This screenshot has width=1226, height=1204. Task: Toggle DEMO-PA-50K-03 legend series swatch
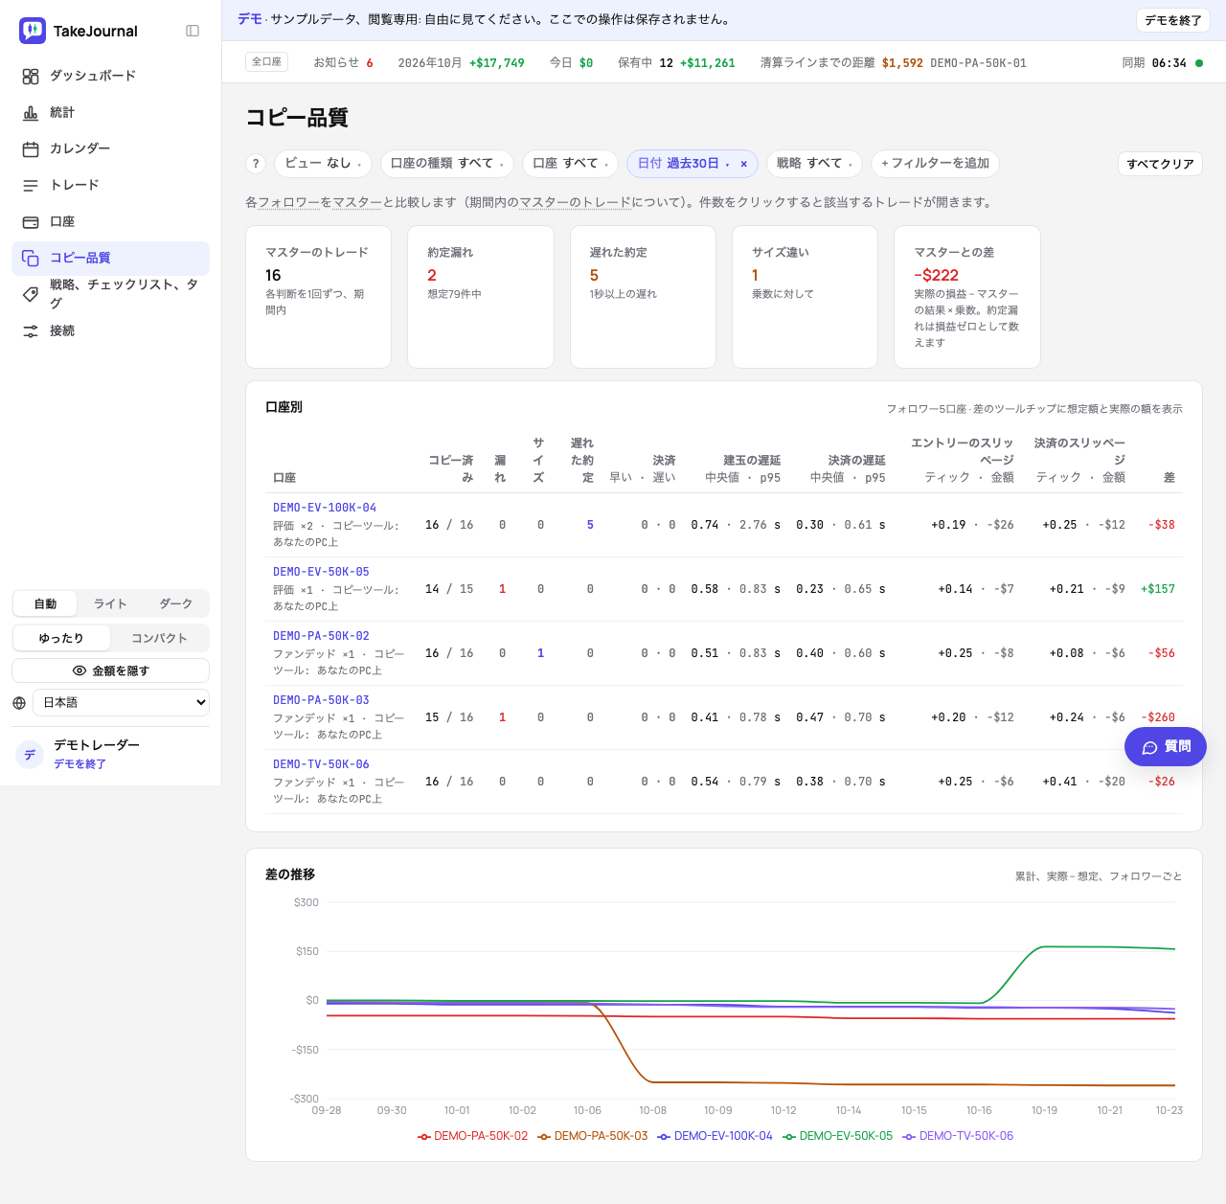[x=544, y=1137]
